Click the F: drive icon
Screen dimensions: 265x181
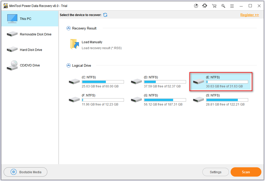coord(74,100)
